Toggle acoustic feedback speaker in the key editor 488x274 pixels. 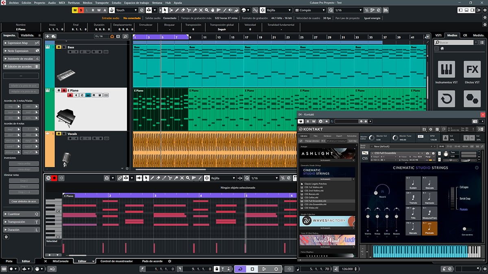[139, 178]
